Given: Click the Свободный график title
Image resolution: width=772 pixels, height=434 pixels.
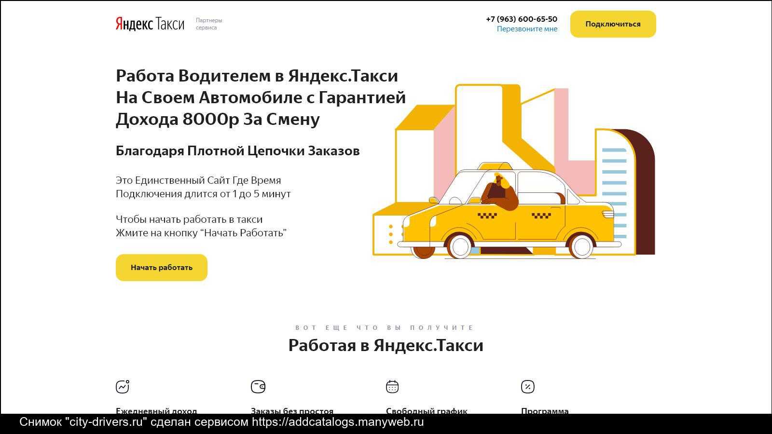Looking at the screenshot, I should (427, 411).
